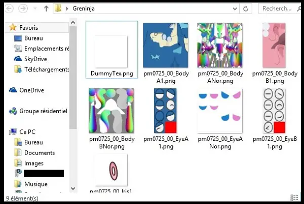Open Téléchargements in the sidebar
Screen dimensions: 304x204
47,69
